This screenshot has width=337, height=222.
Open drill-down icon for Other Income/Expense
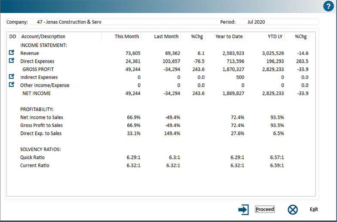click(x=12, y=85)
